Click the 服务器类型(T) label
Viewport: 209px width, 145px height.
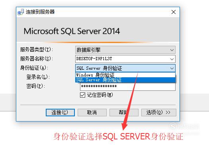37,50
